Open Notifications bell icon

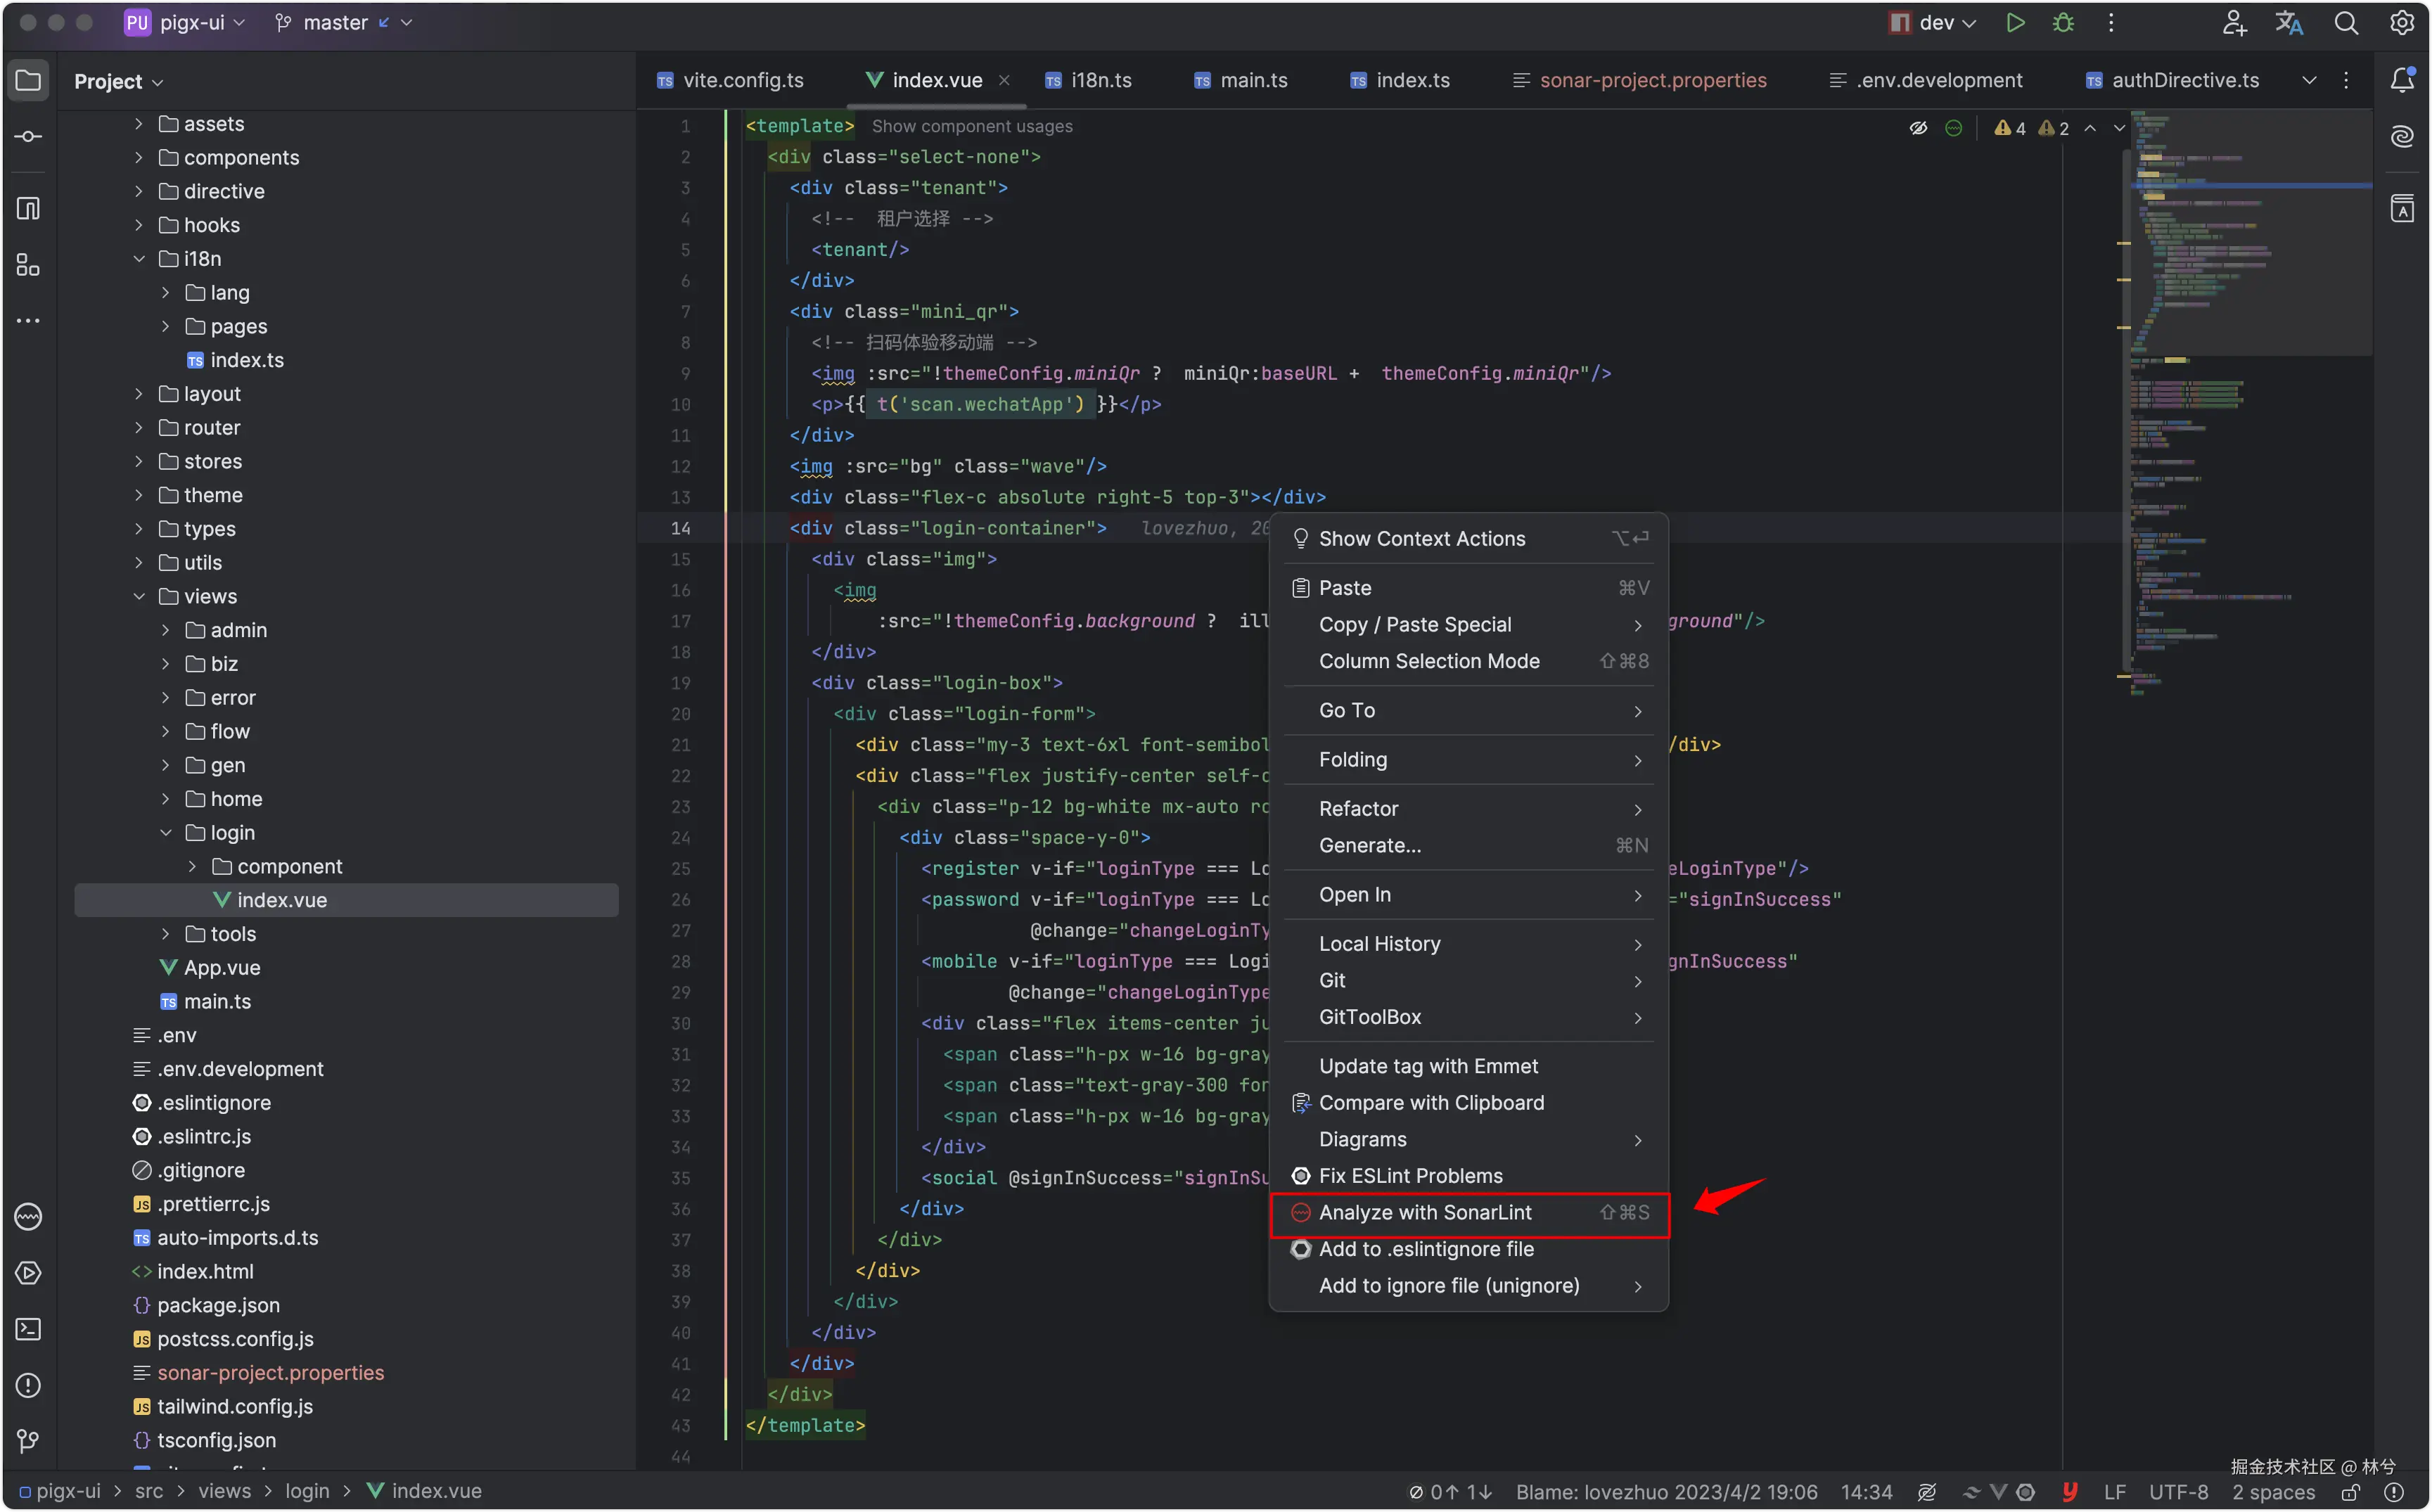[2402, 80]
